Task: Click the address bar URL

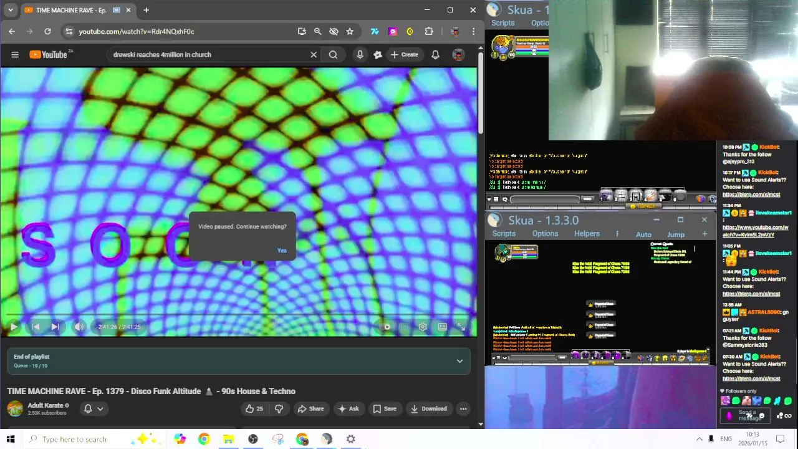Action: [137, 31]
